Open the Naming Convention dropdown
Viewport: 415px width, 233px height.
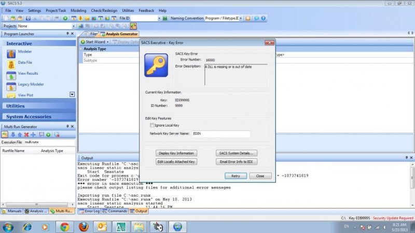(241, 18)
